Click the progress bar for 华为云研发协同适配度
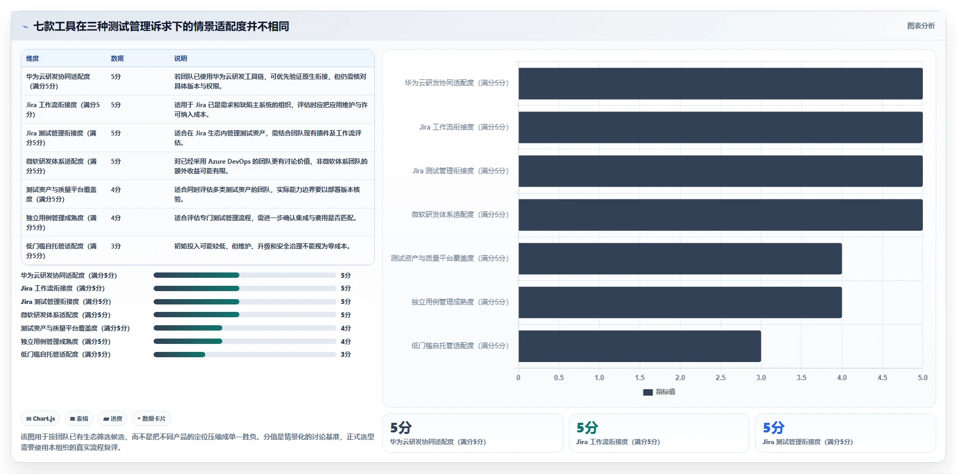957x474 pixels. [x=245, y=275]
